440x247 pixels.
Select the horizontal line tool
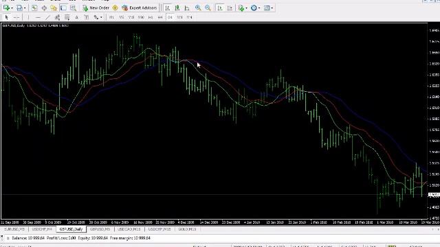coord(38,17)
